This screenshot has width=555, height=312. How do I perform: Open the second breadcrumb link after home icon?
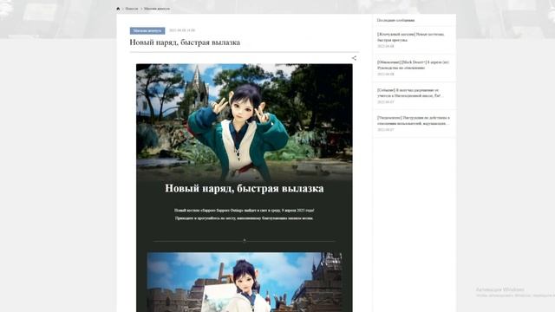pos(132,9)
